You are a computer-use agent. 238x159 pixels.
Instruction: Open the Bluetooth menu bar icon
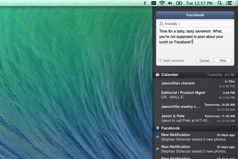pyautogui.click(x=145, y=3)
